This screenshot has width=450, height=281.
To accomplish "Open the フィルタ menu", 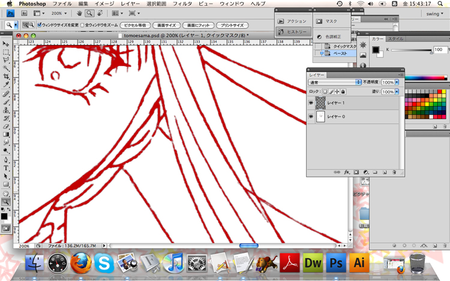I will pyautogui.click(x=182, y=4).
